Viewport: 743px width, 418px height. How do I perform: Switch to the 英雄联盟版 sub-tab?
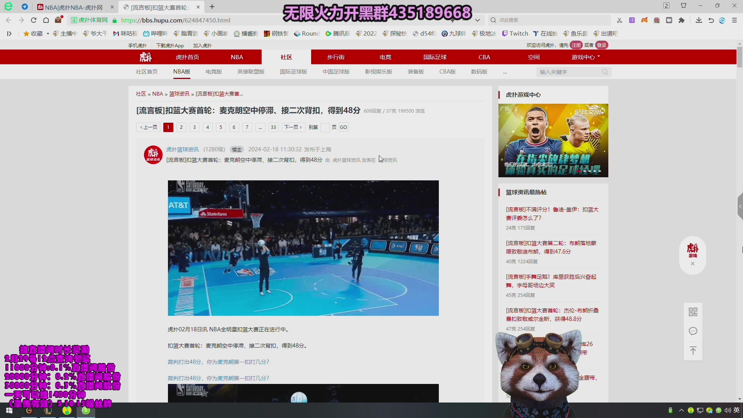(x=251, y=72)
